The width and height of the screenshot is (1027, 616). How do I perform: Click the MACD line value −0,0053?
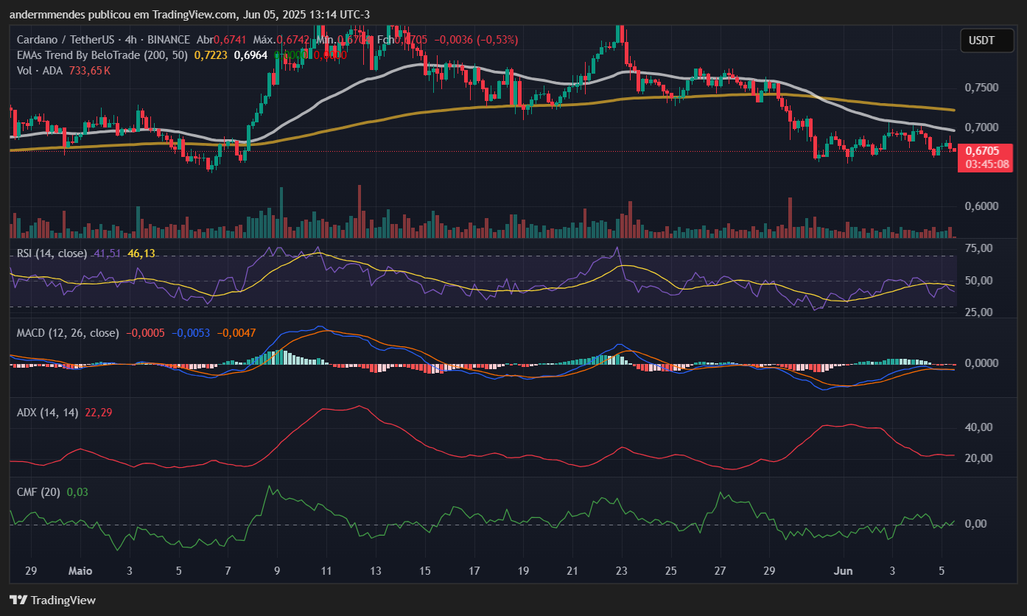[192, 333]
